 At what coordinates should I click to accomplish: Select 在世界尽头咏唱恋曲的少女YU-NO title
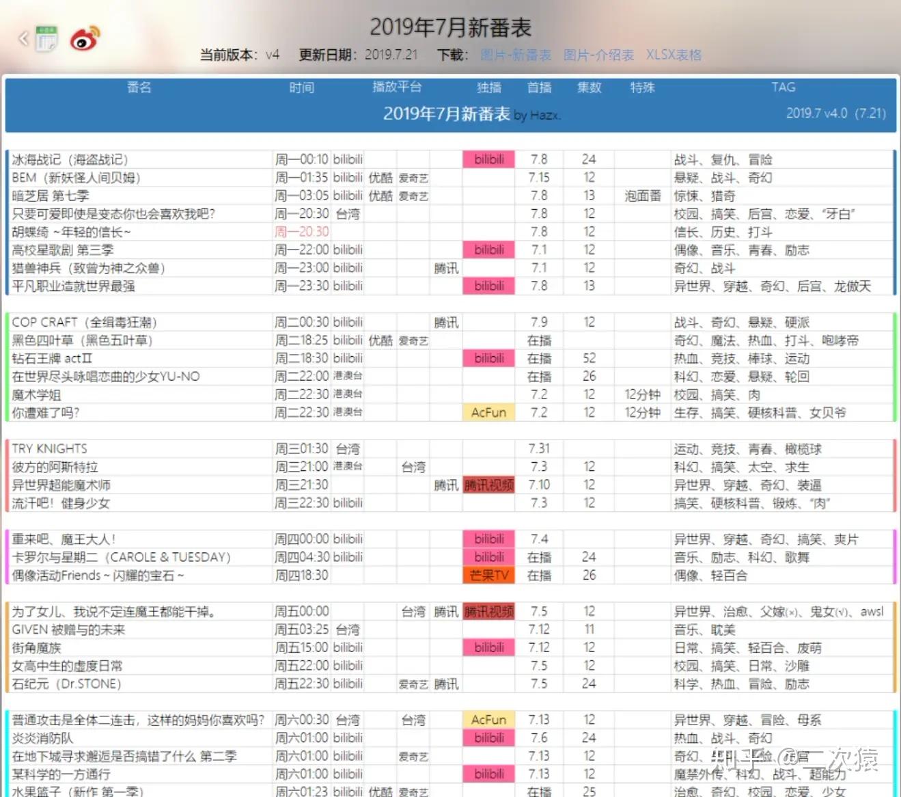pos(106,377)
